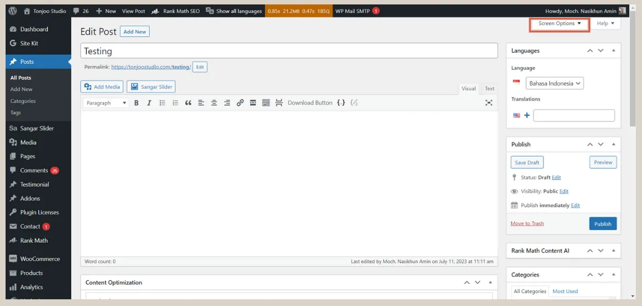Toggle the toolbar keyboard icon
This screenshot has height=306, width=642.
(x=266, y=103)
